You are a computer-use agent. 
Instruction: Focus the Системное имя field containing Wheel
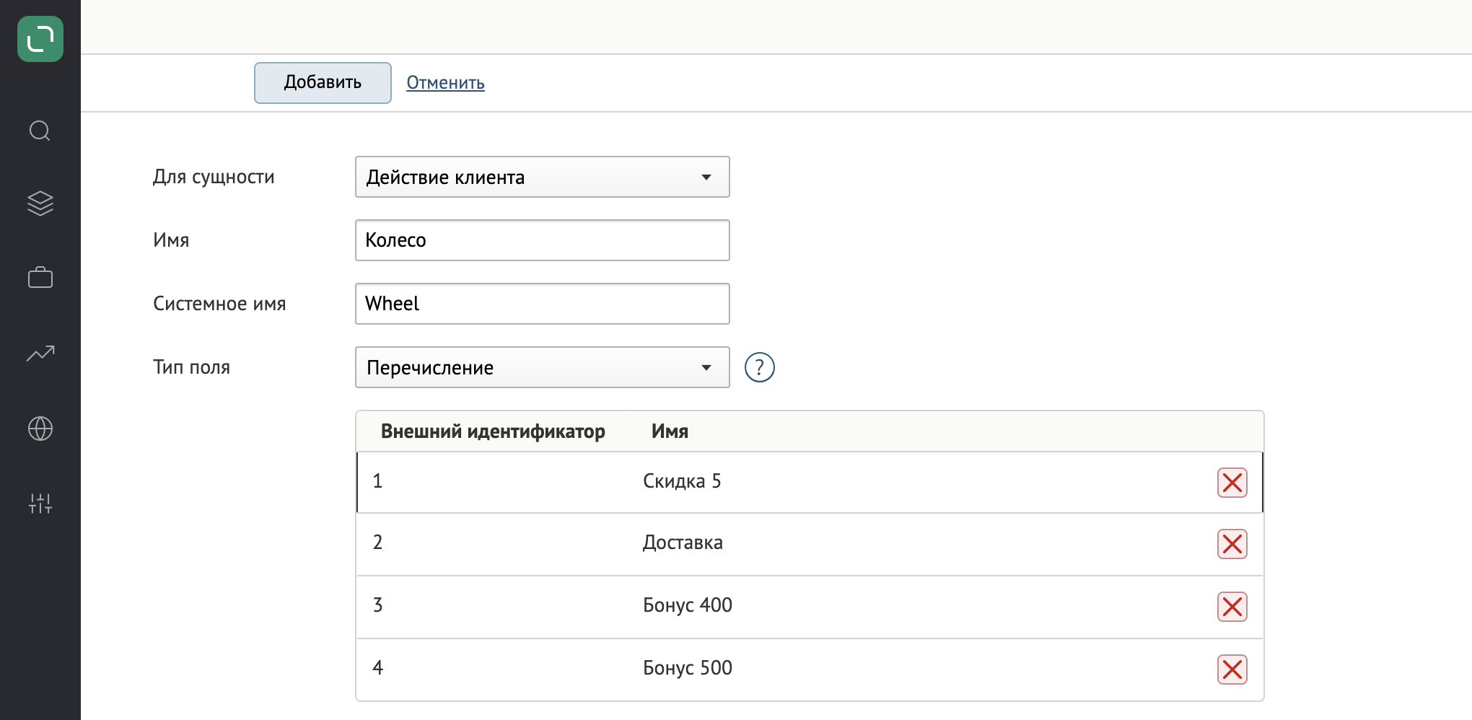click(x=543, y=304)
